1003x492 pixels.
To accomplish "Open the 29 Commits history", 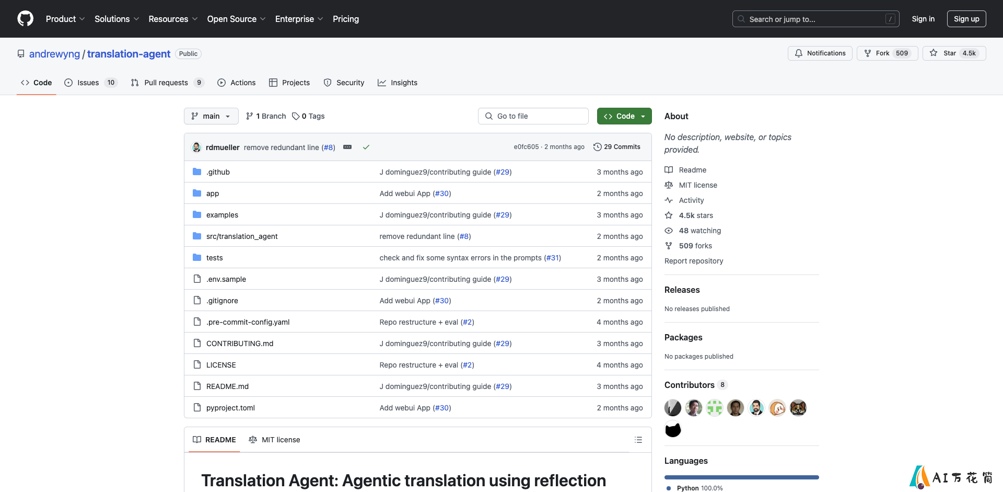I will tap(617, 147).
